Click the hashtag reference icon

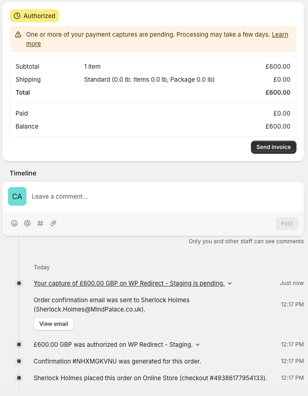point(40,223)
